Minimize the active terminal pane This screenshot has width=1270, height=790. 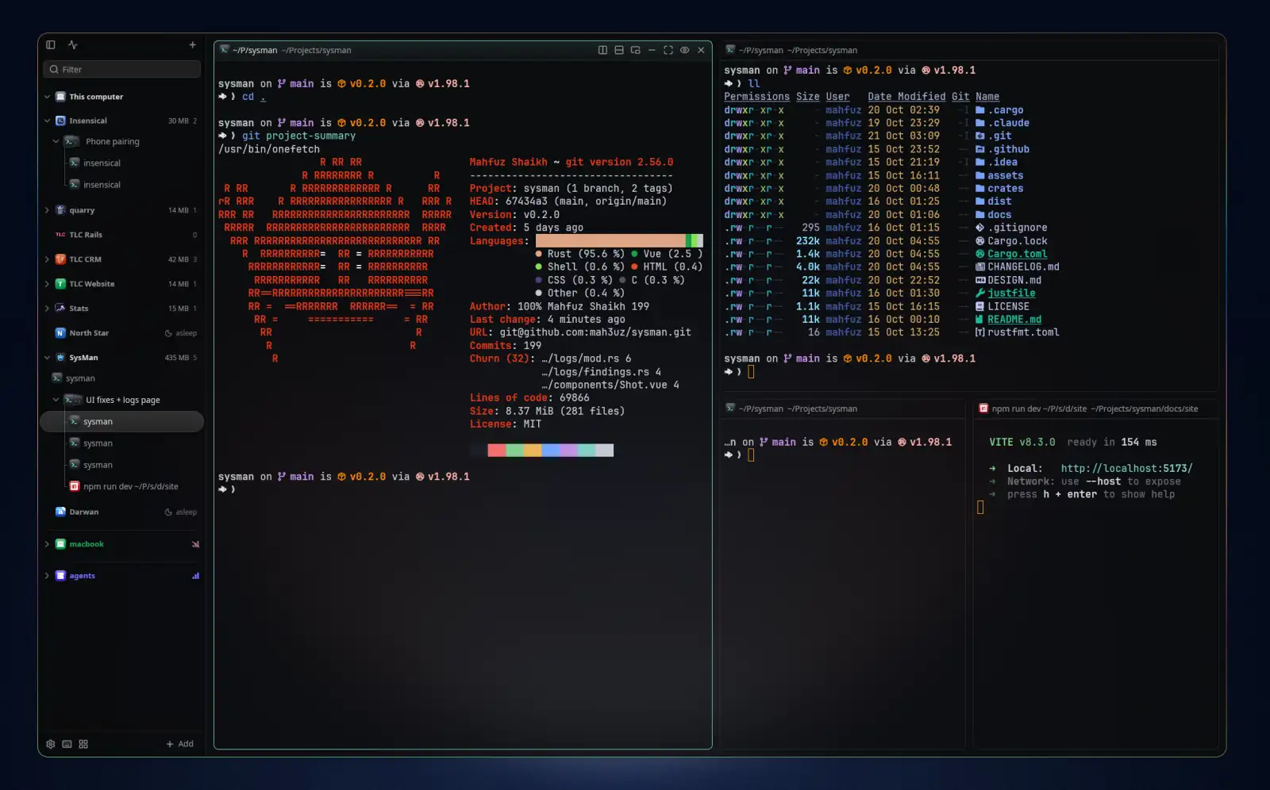652,50
